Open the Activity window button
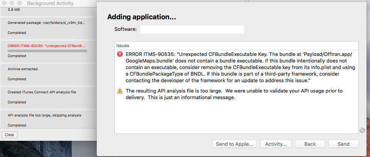This screenshot has height=157, width=370. tap(276, 144)
